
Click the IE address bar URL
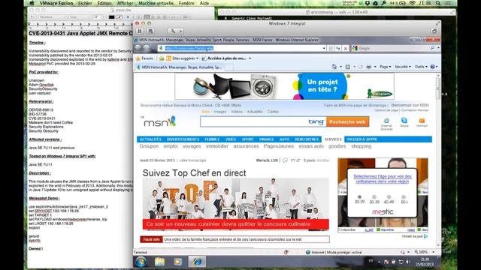189,48
